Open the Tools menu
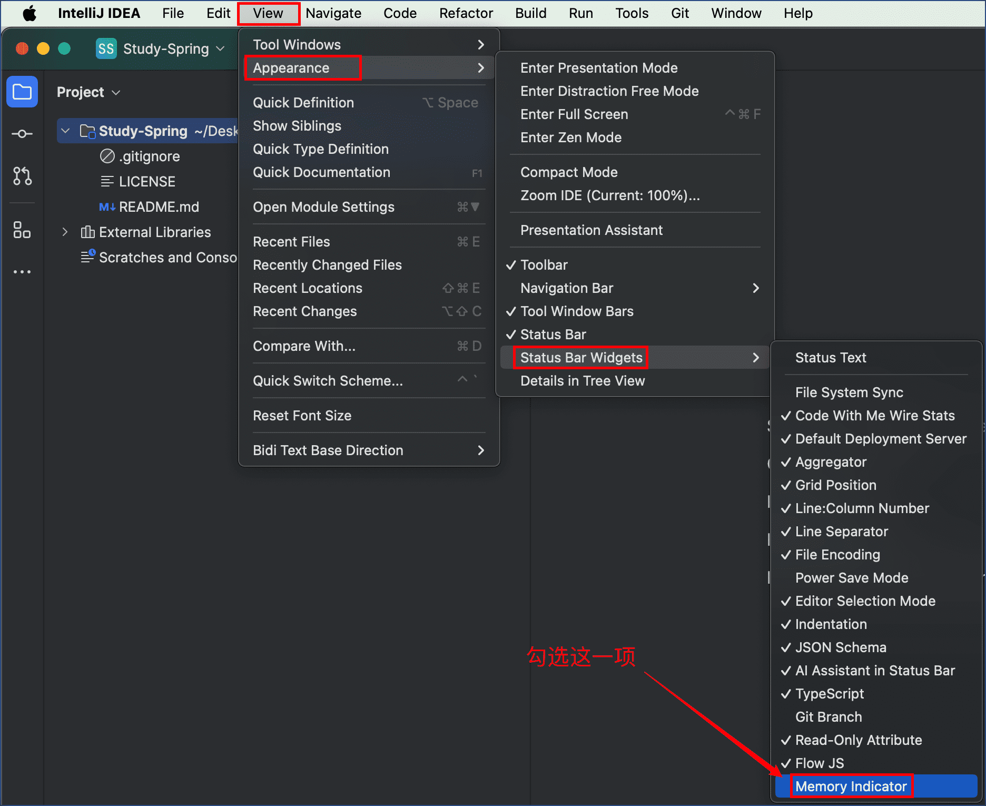Image resolution: width=986 pixels, height=806 pixels. click(x=632, y=13)
